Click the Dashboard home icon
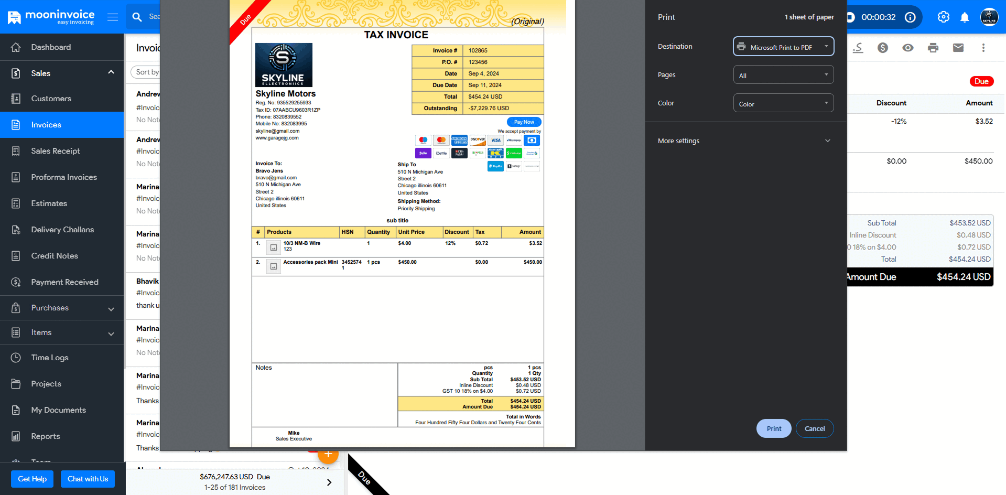Image resolution: width=1006 pixels, height=495 pixels. click(16, 47)
